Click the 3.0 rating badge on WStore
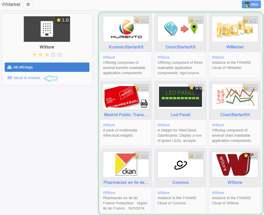Image resolution: width=264 pixels, height=215 pixels. (63, 20)
